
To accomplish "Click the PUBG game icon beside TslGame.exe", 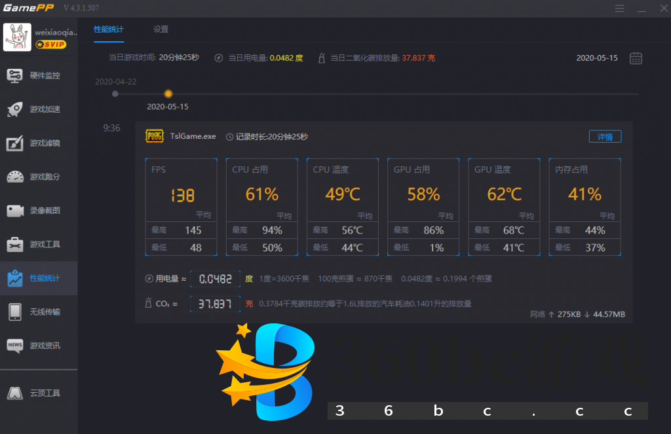I will (154, 136).
